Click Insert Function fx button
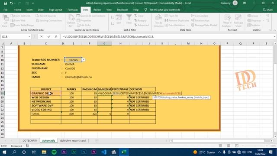The height and width of the screenshot is (156, 277). (x=56, y=36)
